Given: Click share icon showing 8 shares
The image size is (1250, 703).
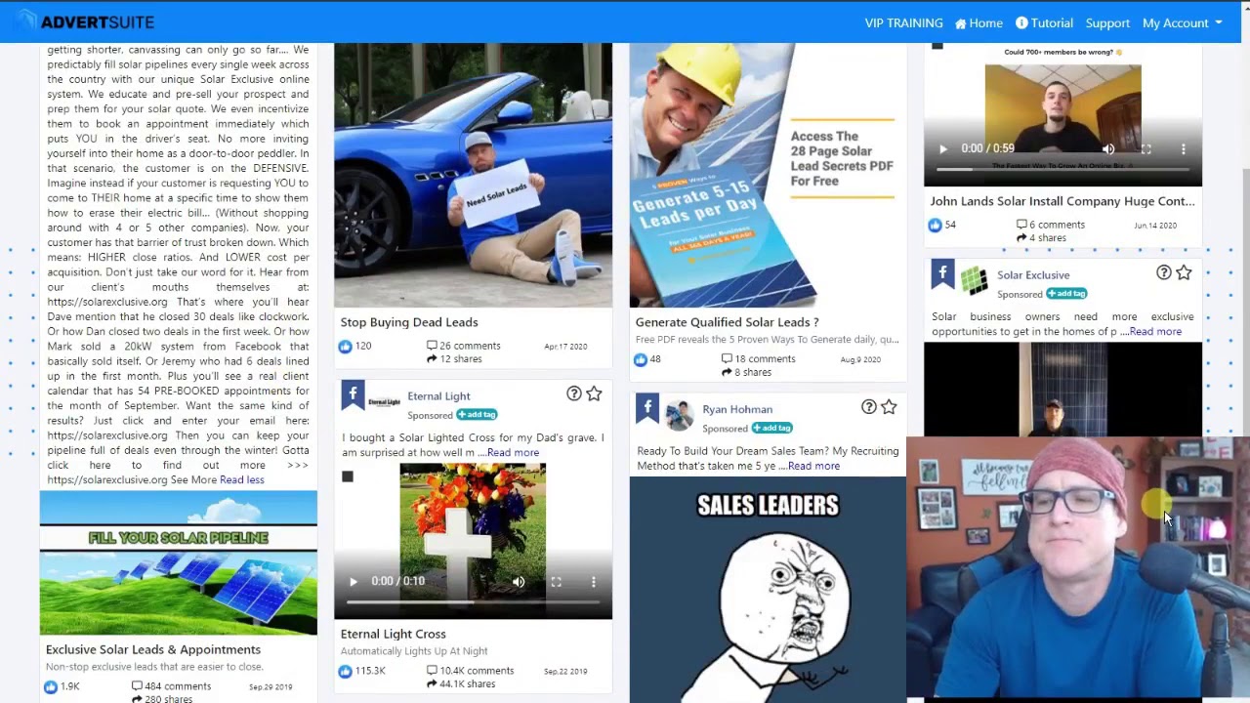Looking at the screenshot, I should 727,373.
